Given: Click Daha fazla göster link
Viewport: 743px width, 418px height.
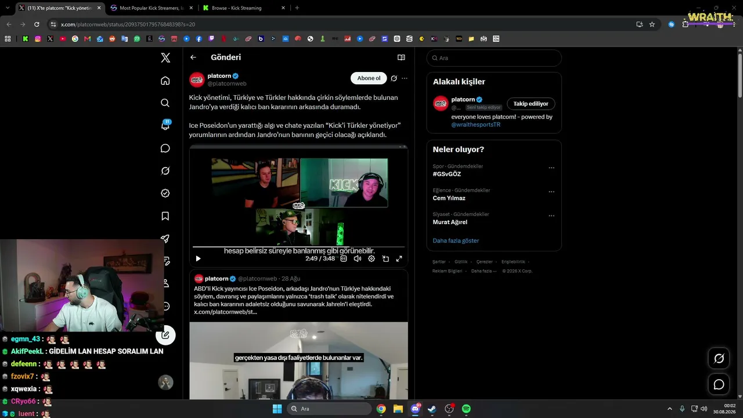Looking at the screenshot, I should [x=456, y=240].
